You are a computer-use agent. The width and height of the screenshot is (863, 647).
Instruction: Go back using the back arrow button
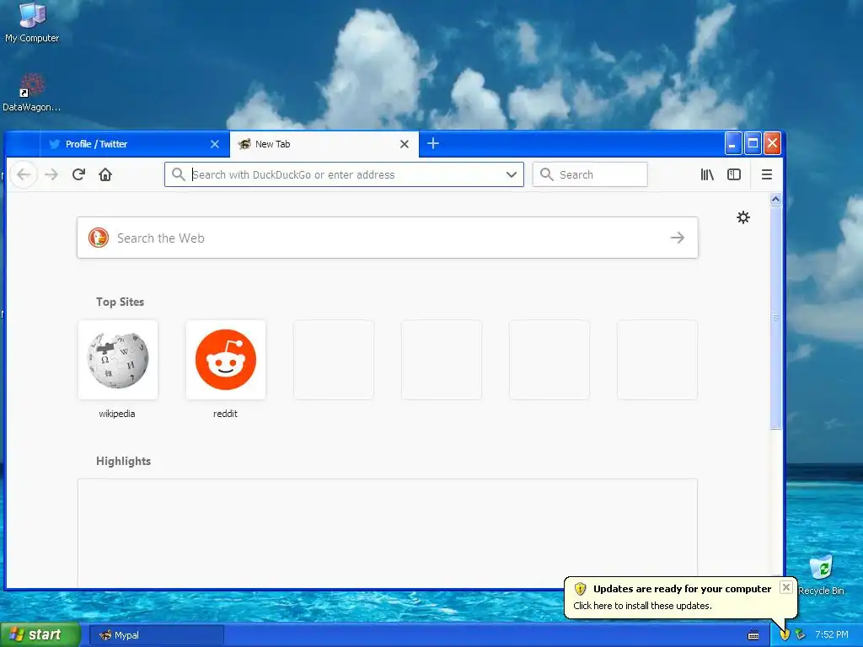24,175
